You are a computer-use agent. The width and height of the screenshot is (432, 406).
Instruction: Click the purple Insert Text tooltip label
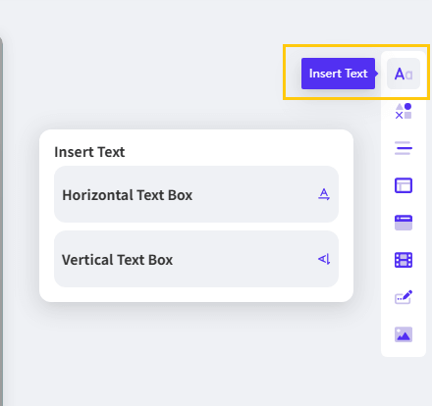point(338,74)
